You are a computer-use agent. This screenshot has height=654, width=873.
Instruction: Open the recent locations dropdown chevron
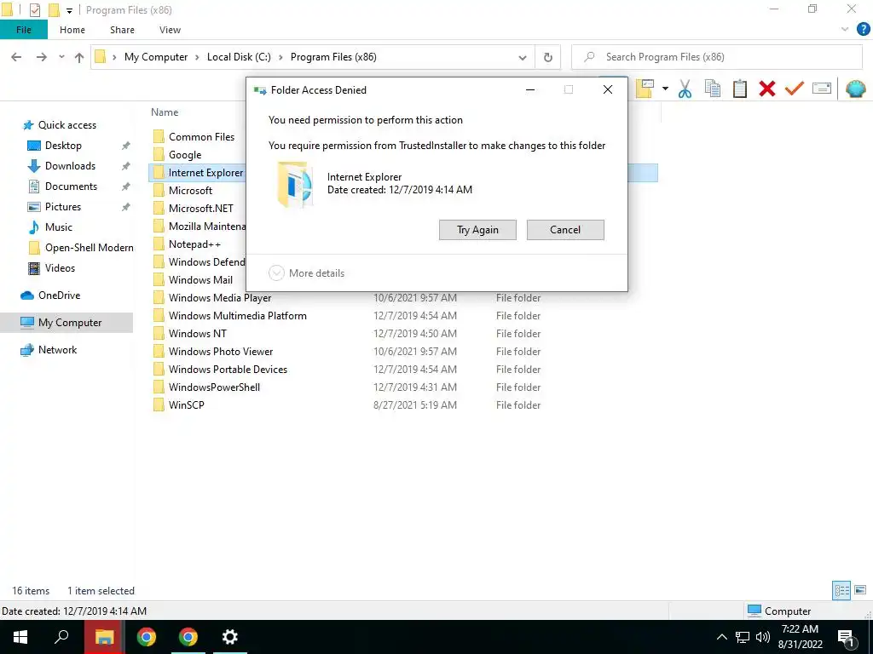pyautogui.click(x=61, y=57)
